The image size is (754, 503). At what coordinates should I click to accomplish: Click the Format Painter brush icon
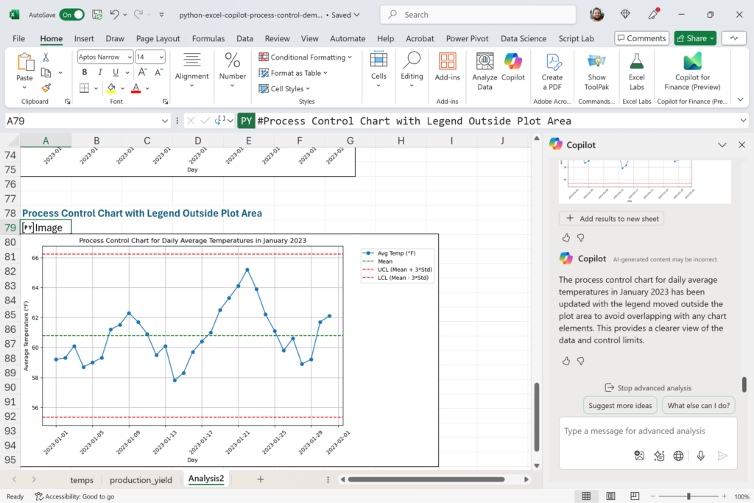tap(46, 88)
